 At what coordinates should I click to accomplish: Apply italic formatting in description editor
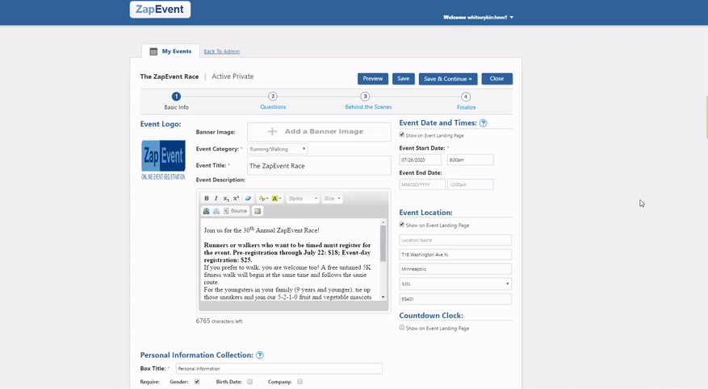pos(216,199)
